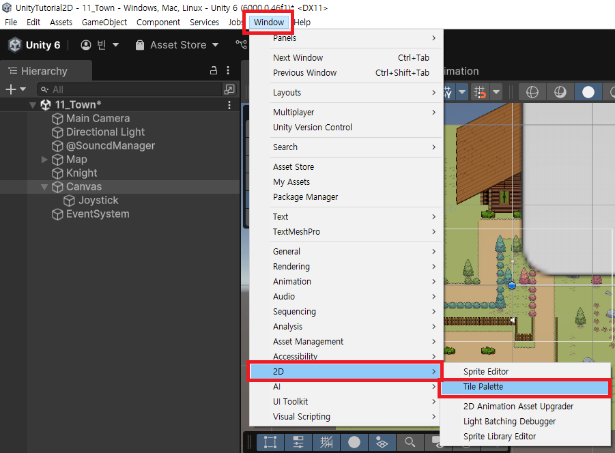Focus the Hierarchy search field

[130, 90]
